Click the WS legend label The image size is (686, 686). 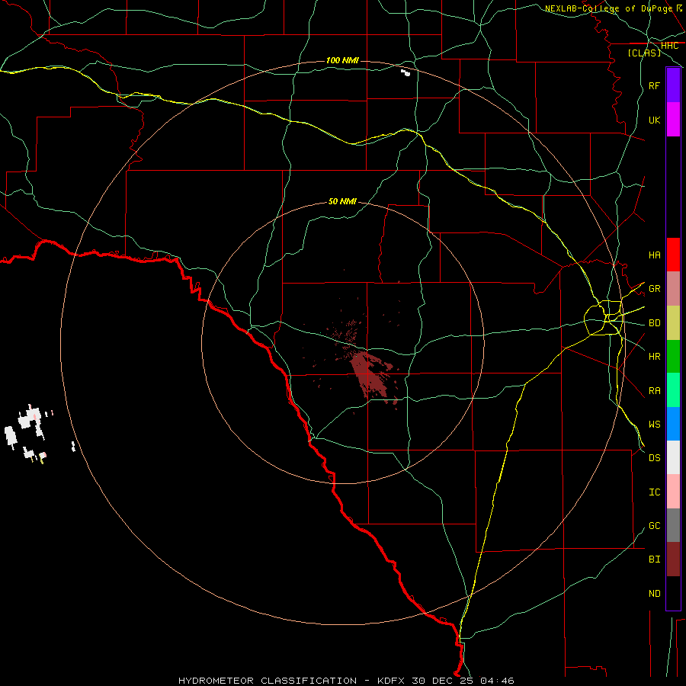pos(654,424)
